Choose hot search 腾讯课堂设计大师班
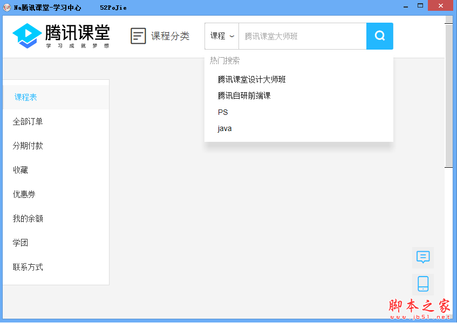Screen dimensions: 457x323 pyautogui.click(x=251, y=79)
